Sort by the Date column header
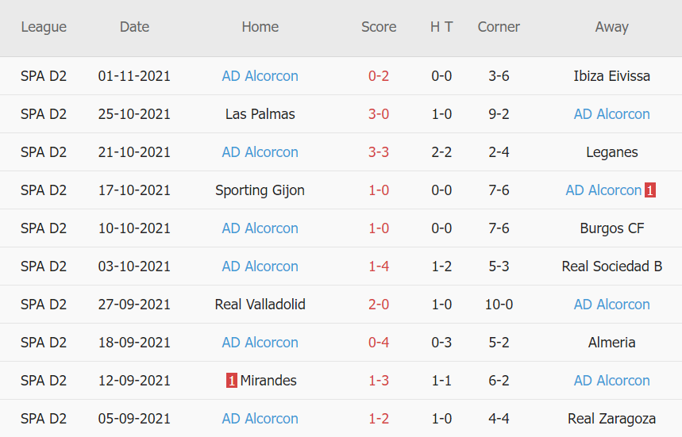 134,27
